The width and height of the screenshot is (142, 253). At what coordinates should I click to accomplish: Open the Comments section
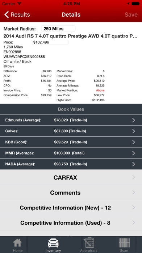71,193
